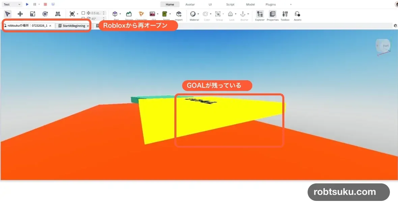Expand the pause options arrow
The image size is (398, 209).
(x=39, y=4)
